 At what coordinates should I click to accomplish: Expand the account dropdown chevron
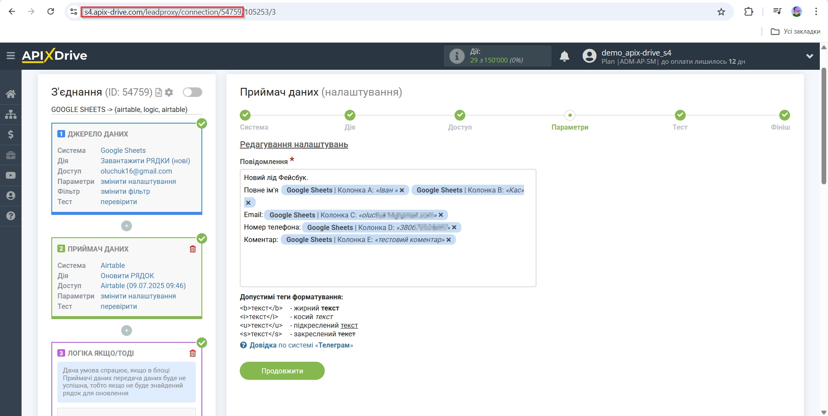point(809,56)
